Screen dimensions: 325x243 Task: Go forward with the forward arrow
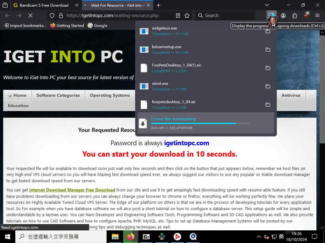coord(19,16)
